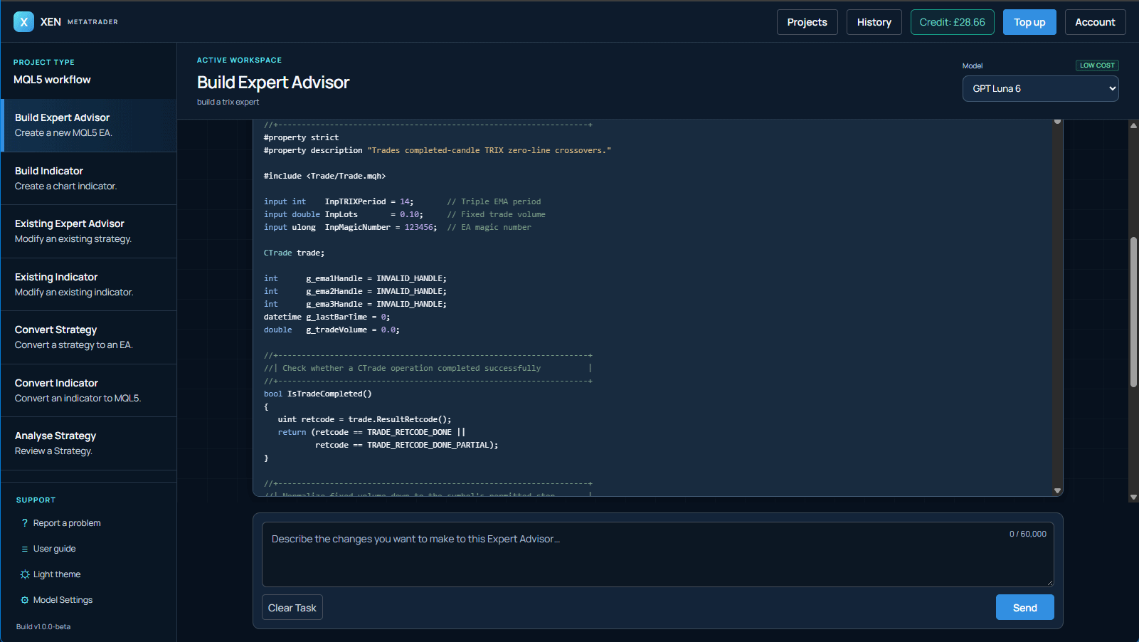Click the 'MQL5 workflow' project type heading
This screenshot has width=1139, height=642.
click(52, 80)
